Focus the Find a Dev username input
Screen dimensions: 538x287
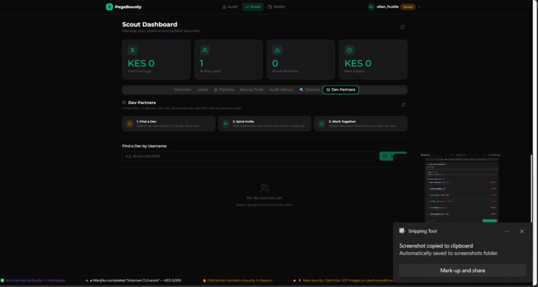click(x=250, y=156)
